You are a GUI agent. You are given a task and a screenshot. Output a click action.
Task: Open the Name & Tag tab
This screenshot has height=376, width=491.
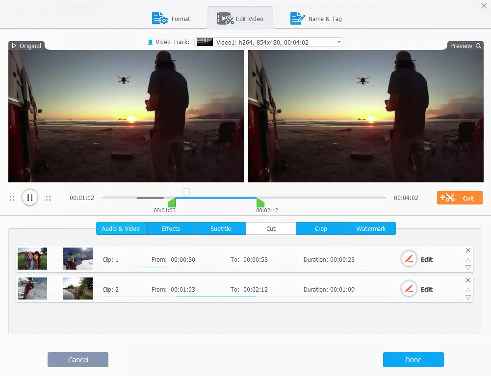(x=316, y=19)
